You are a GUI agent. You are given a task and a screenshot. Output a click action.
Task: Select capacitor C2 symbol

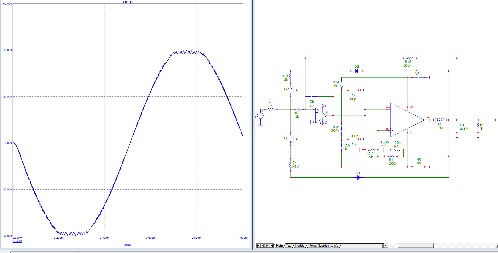pos(384,150)
